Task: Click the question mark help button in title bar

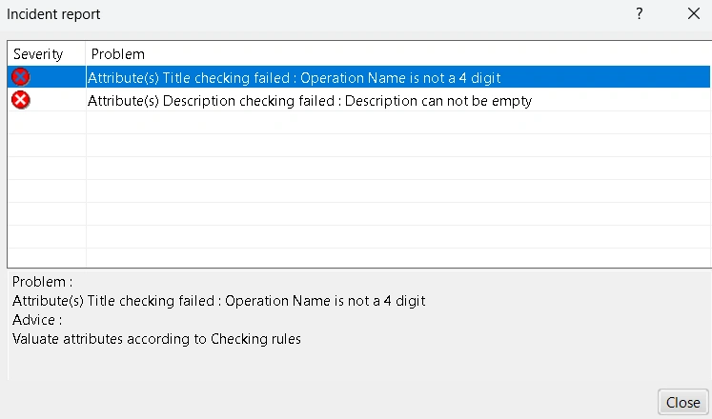Action: 640,14
